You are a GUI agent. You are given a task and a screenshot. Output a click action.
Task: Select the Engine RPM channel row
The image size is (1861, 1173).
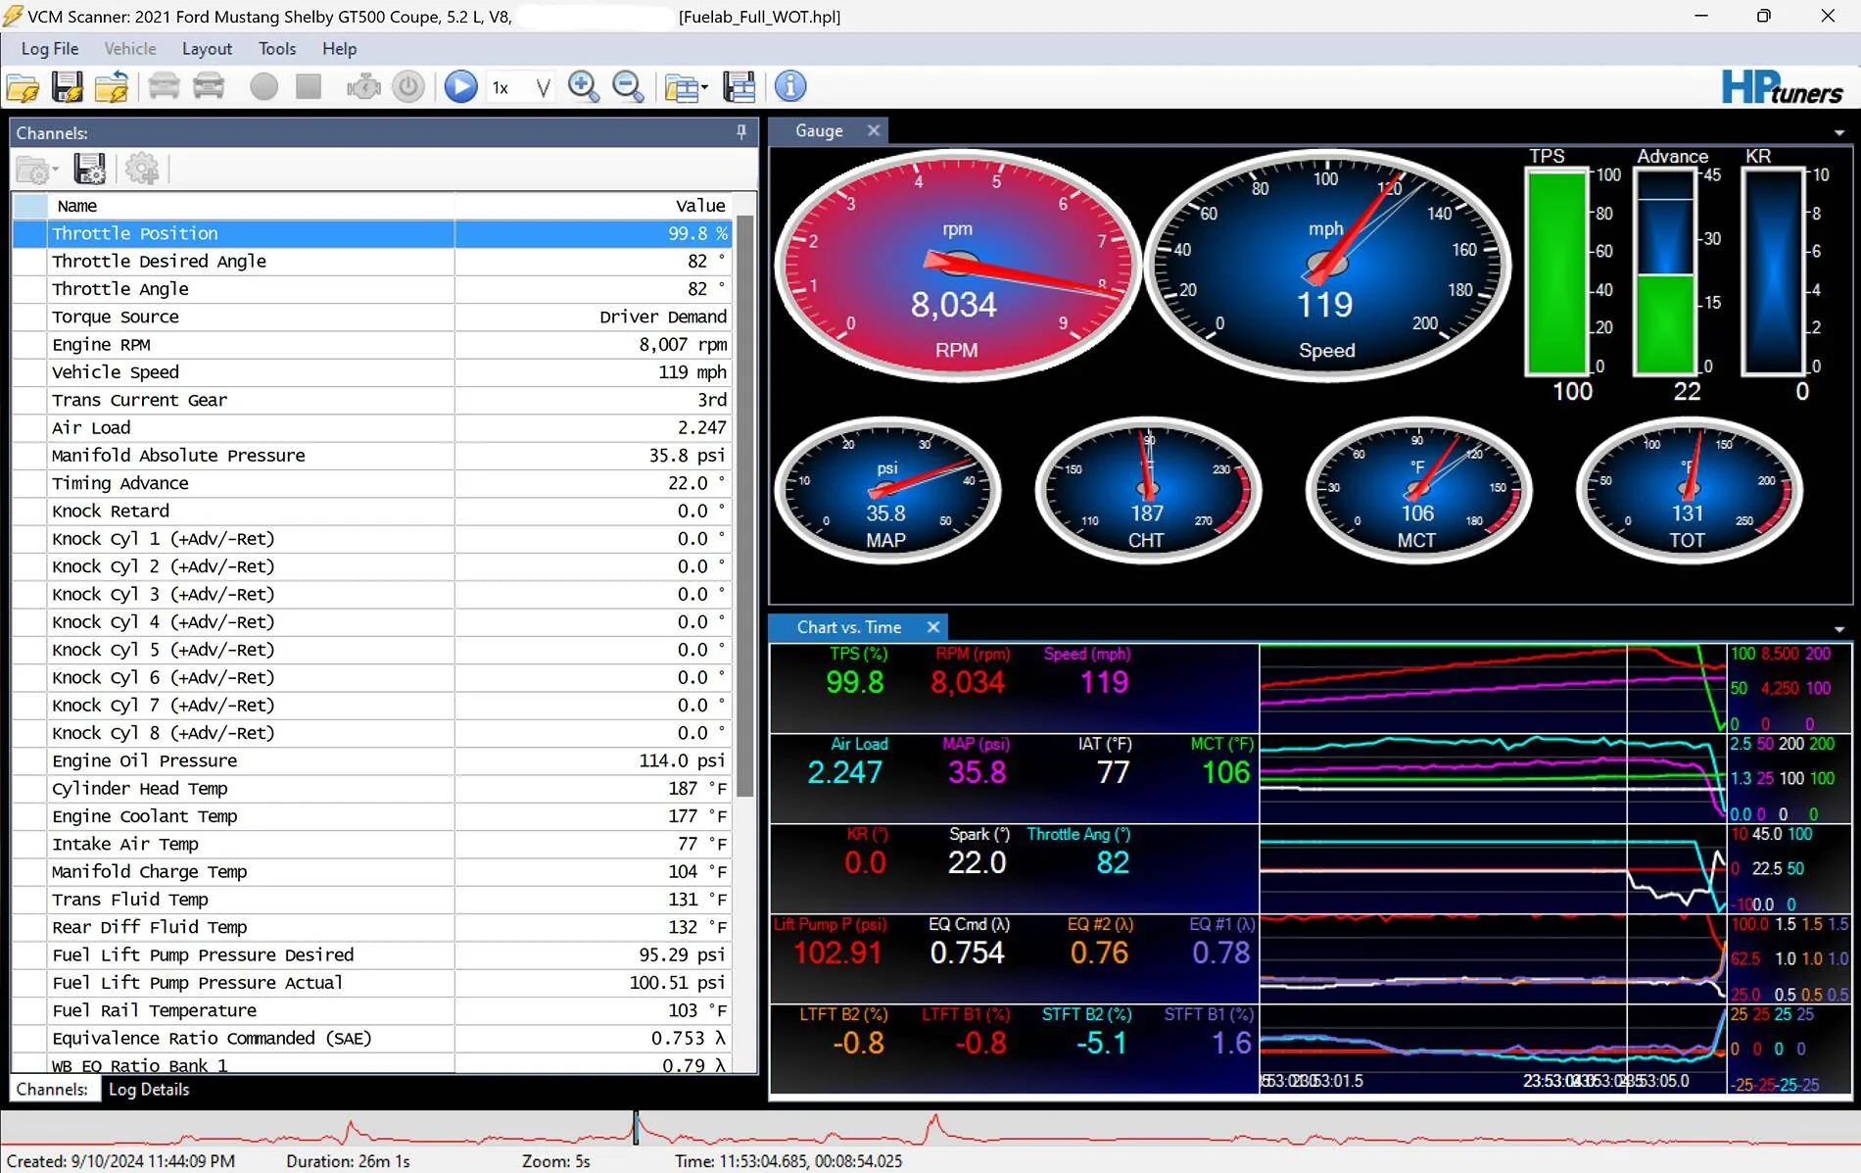point(372,345)
